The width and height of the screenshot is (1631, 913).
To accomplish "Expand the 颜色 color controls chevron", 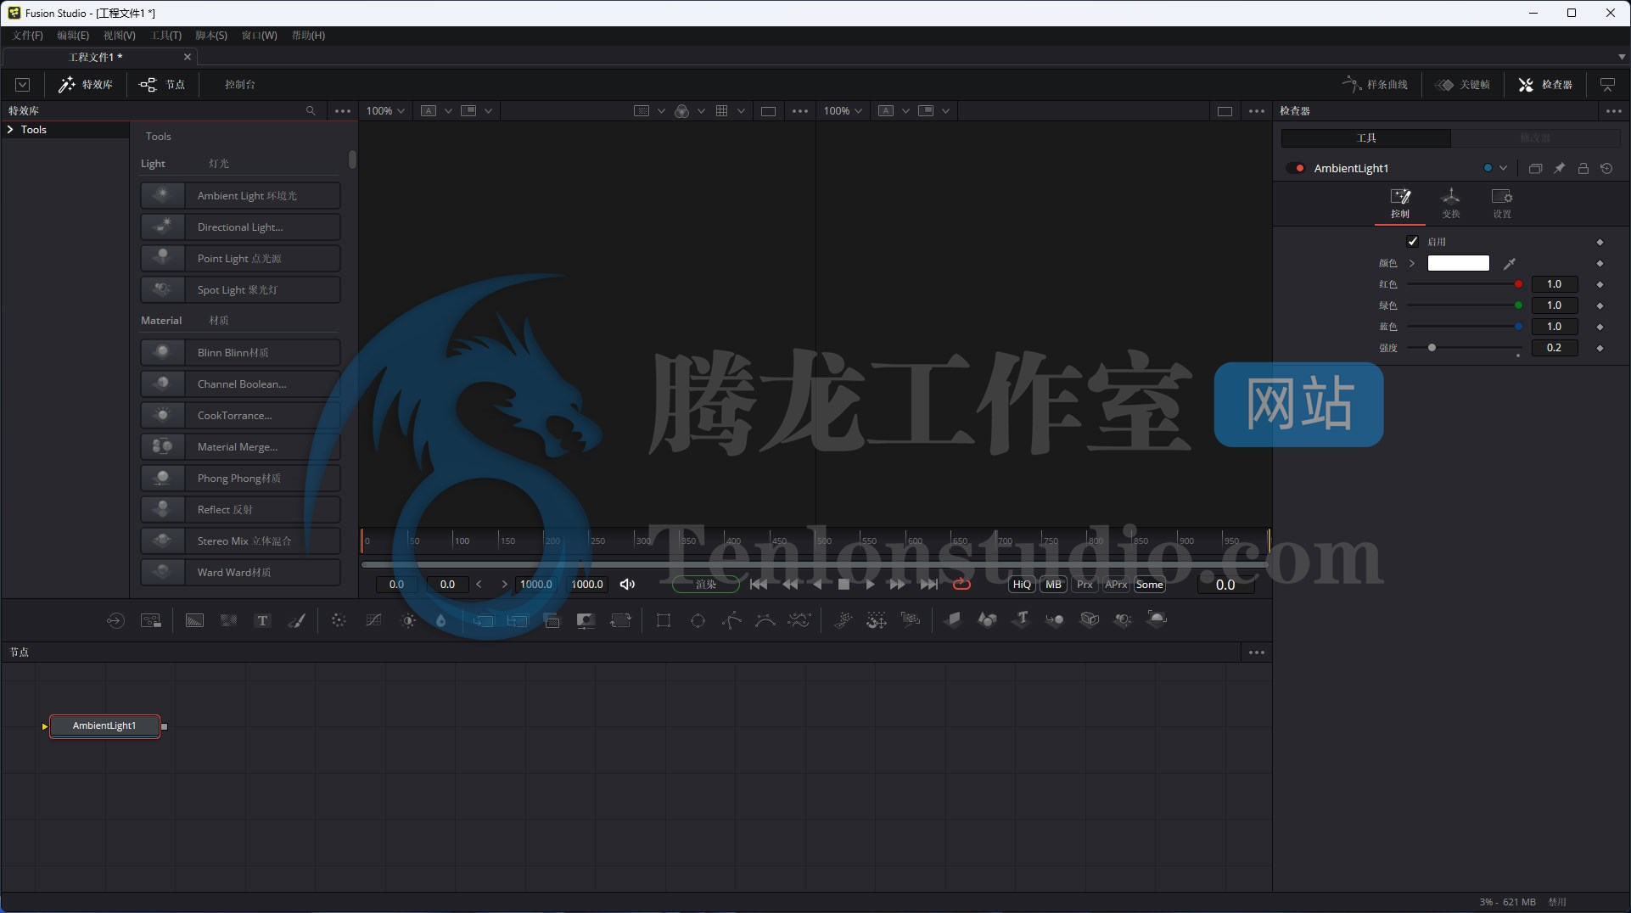I will coord(1412,263).
